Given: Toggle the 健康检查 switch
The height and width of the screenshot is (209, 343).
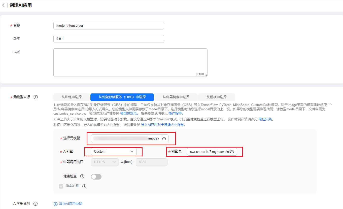Looking at the screenshot, I should [x=96, y=177].
